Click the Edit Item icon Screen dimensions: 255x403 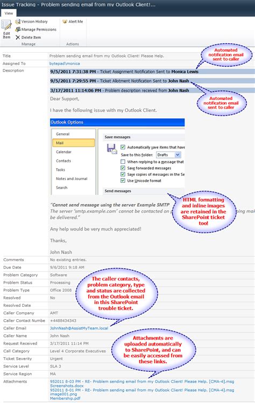point(6,26)
